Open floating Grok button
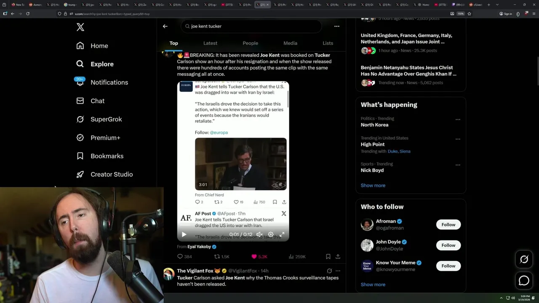The height and width of the screenshot is (303, 539). pyautogui.click(x=524, y=260)
